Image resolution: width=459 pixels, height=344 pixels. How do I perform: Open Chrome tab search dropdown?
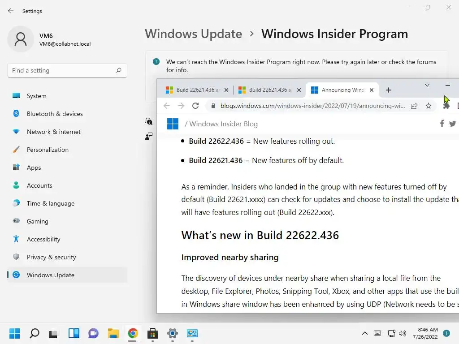pos(427,85)
